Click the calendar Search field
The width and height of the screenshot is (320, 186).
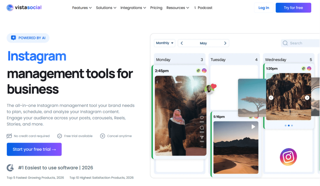click(x=300, y=43)
